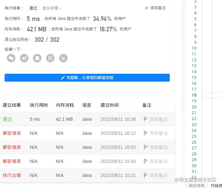
Task: Click 备注 column header
Action: click(147, 105)
